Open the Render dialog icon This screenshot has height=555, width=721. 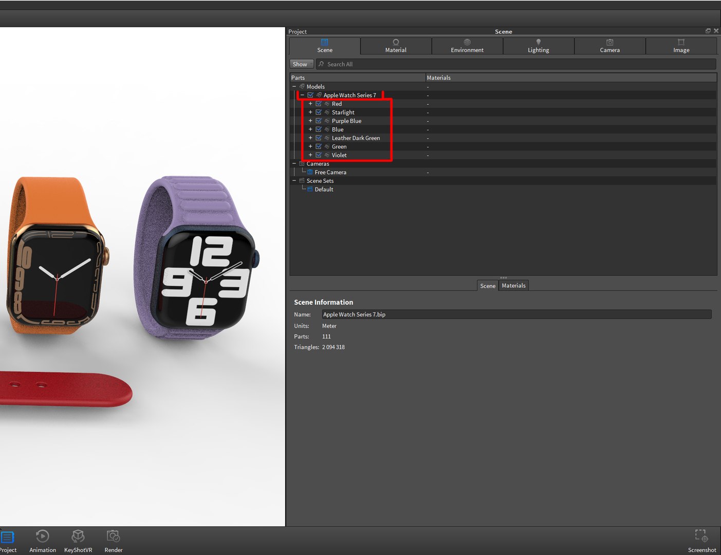[113, 536]
